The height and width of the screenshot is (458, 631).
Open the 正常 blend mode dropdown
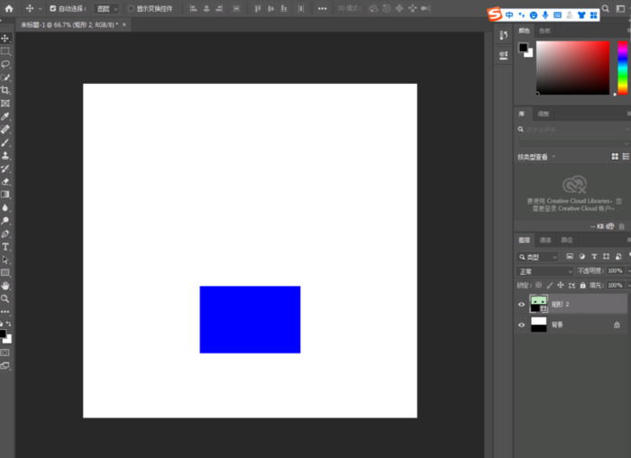tap(545, 271)
